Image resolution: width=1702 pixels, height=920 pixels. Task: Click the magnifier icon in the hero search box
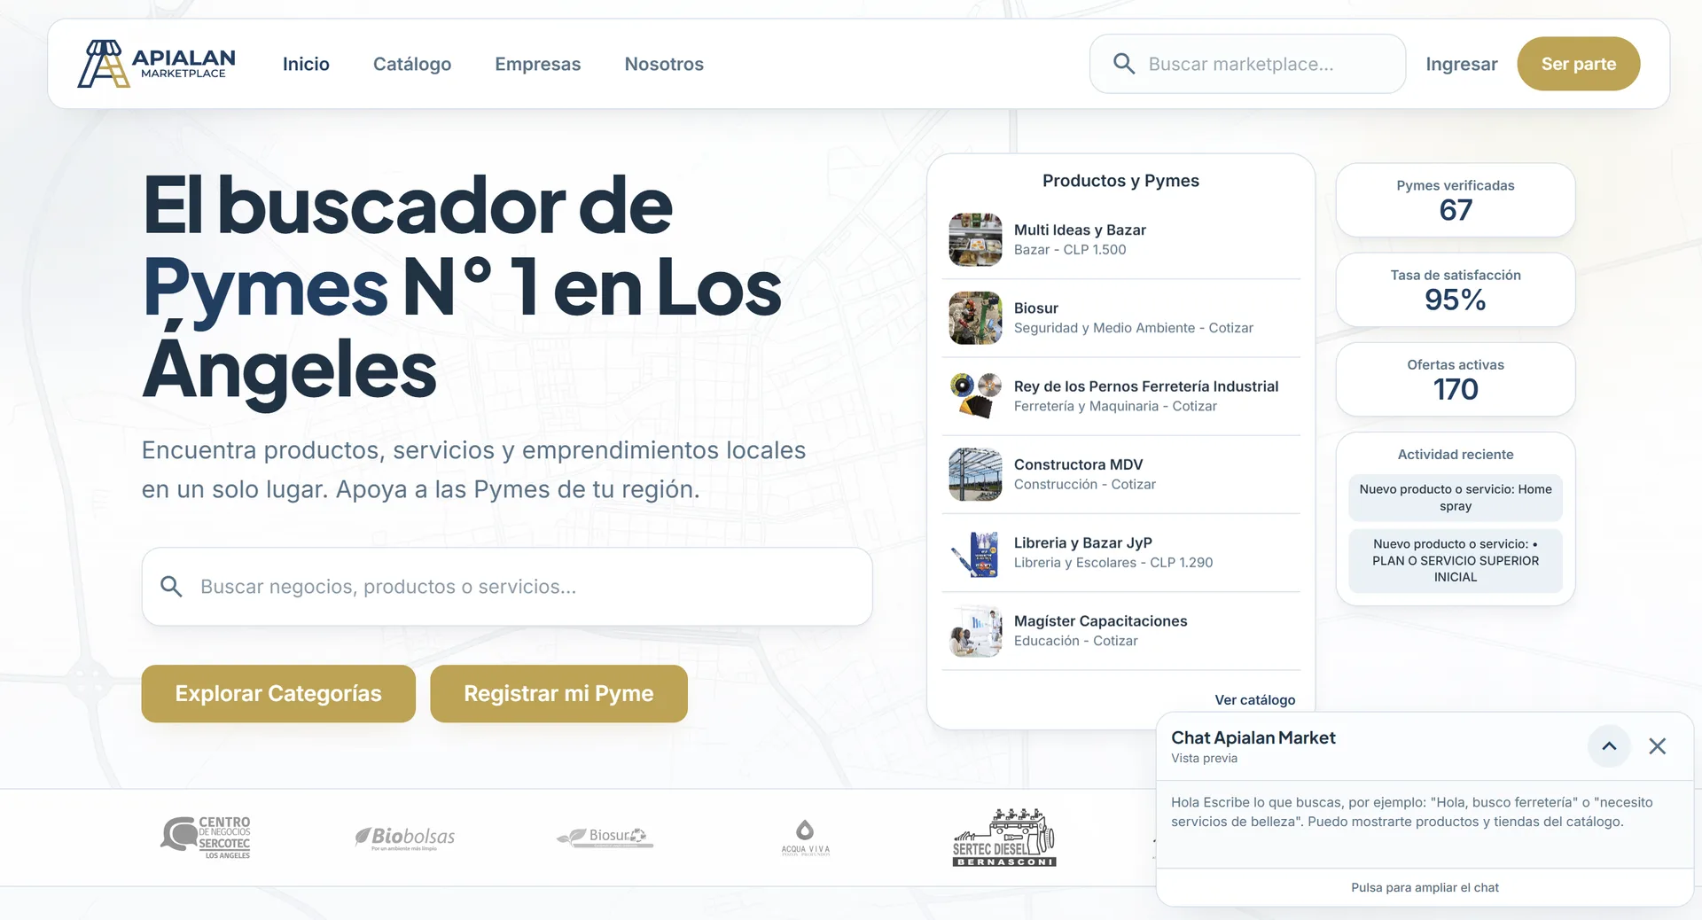pos(171,587)
